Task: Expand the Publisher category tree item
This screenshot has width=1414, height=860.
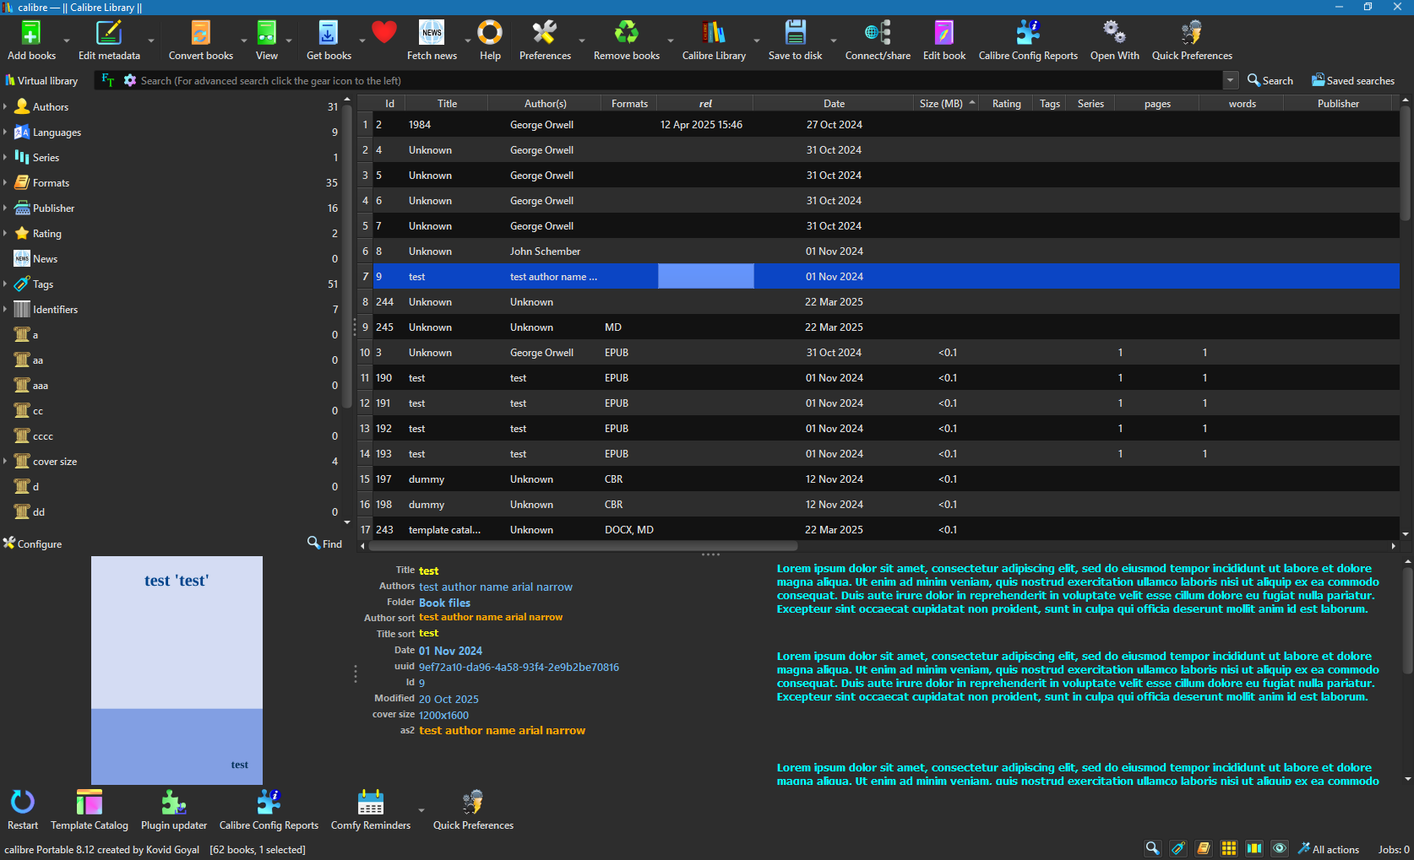Action: coord(5,208)
